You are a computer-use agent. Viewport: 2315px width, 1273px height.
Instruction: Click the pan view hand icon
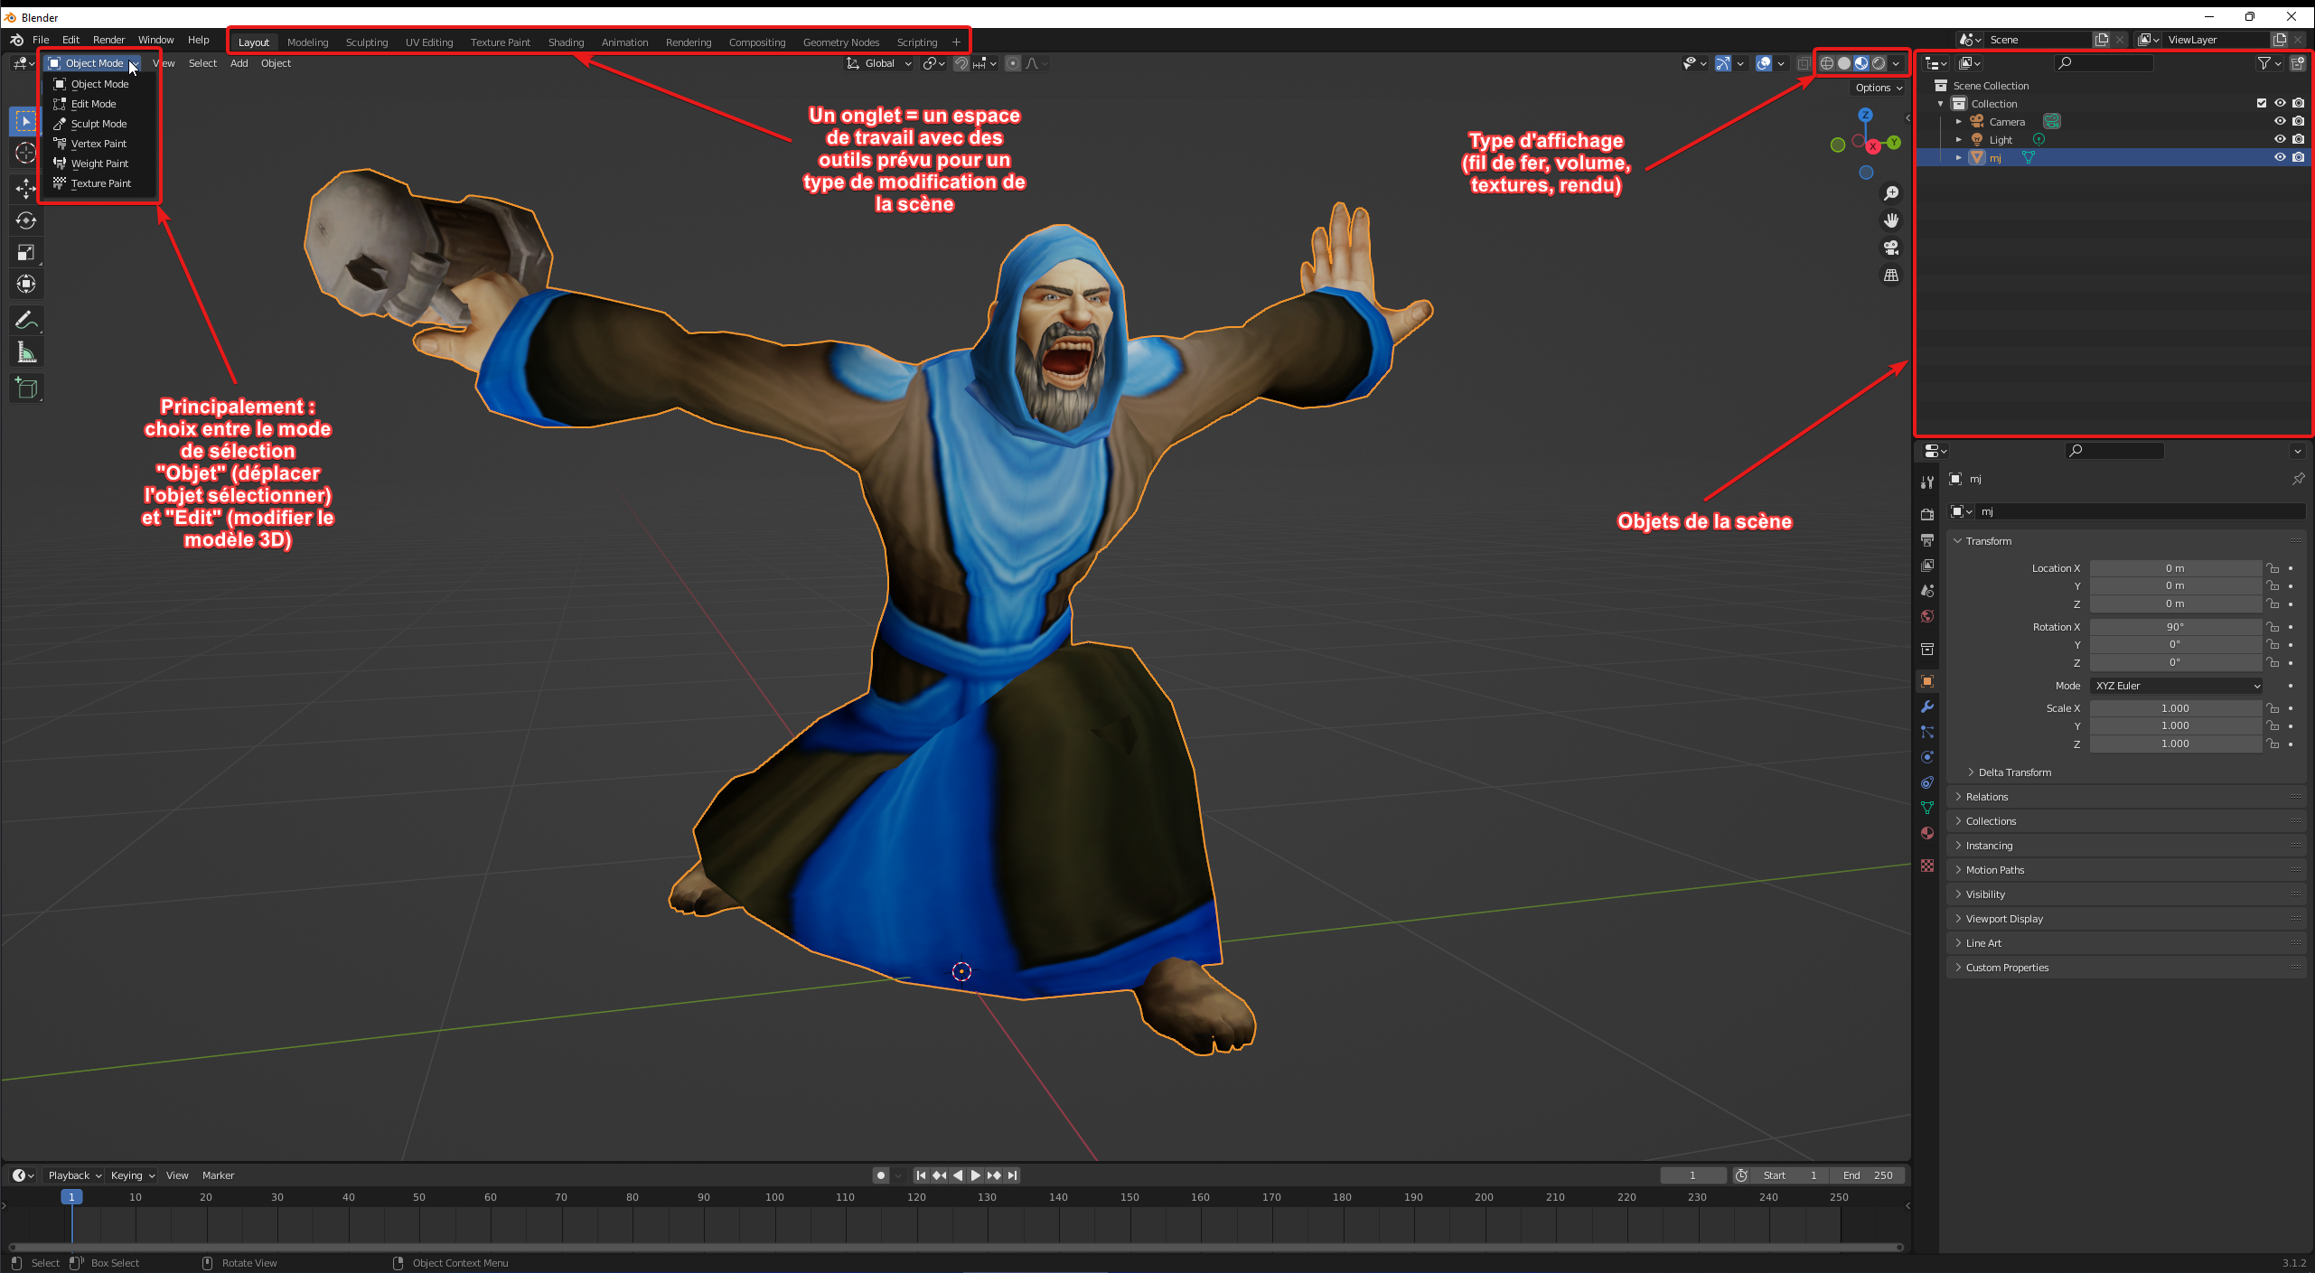pos(1890,220)
